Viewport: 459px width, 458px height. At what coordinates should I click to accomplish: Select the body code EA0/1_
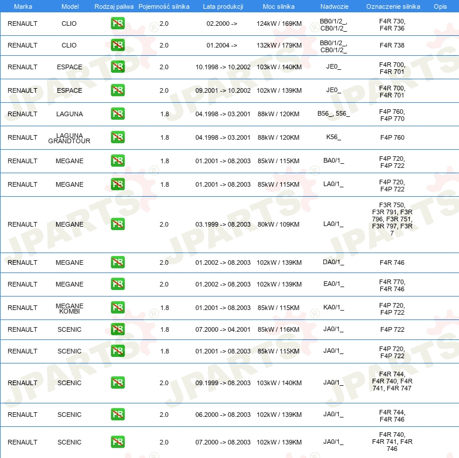[334, 284]
